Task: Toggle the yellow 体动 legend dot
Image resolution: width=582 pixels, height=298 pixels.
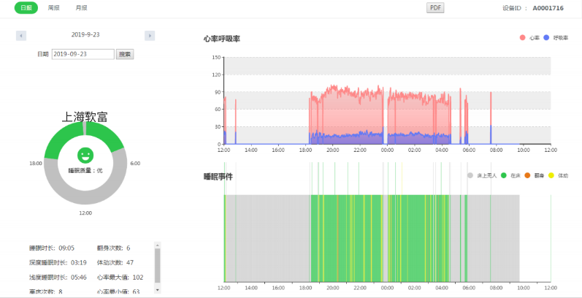Action: 551,175
